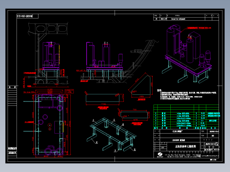Image resolution: width=230 pixels, height=172 pixels.
Task: Click the drawing title text 主机供油单元基座图
Action: click(x=185, y=146)
